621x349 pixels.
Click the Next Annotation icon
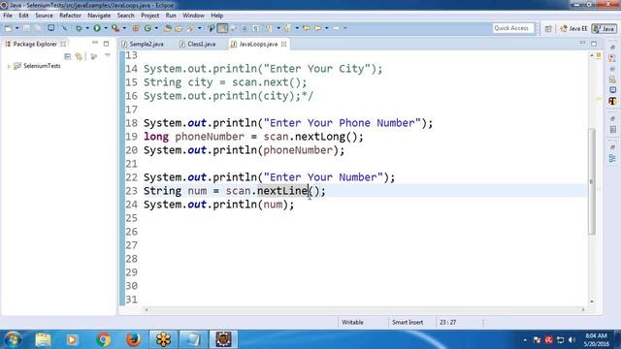pyautogui.click(x=270, y=28)
